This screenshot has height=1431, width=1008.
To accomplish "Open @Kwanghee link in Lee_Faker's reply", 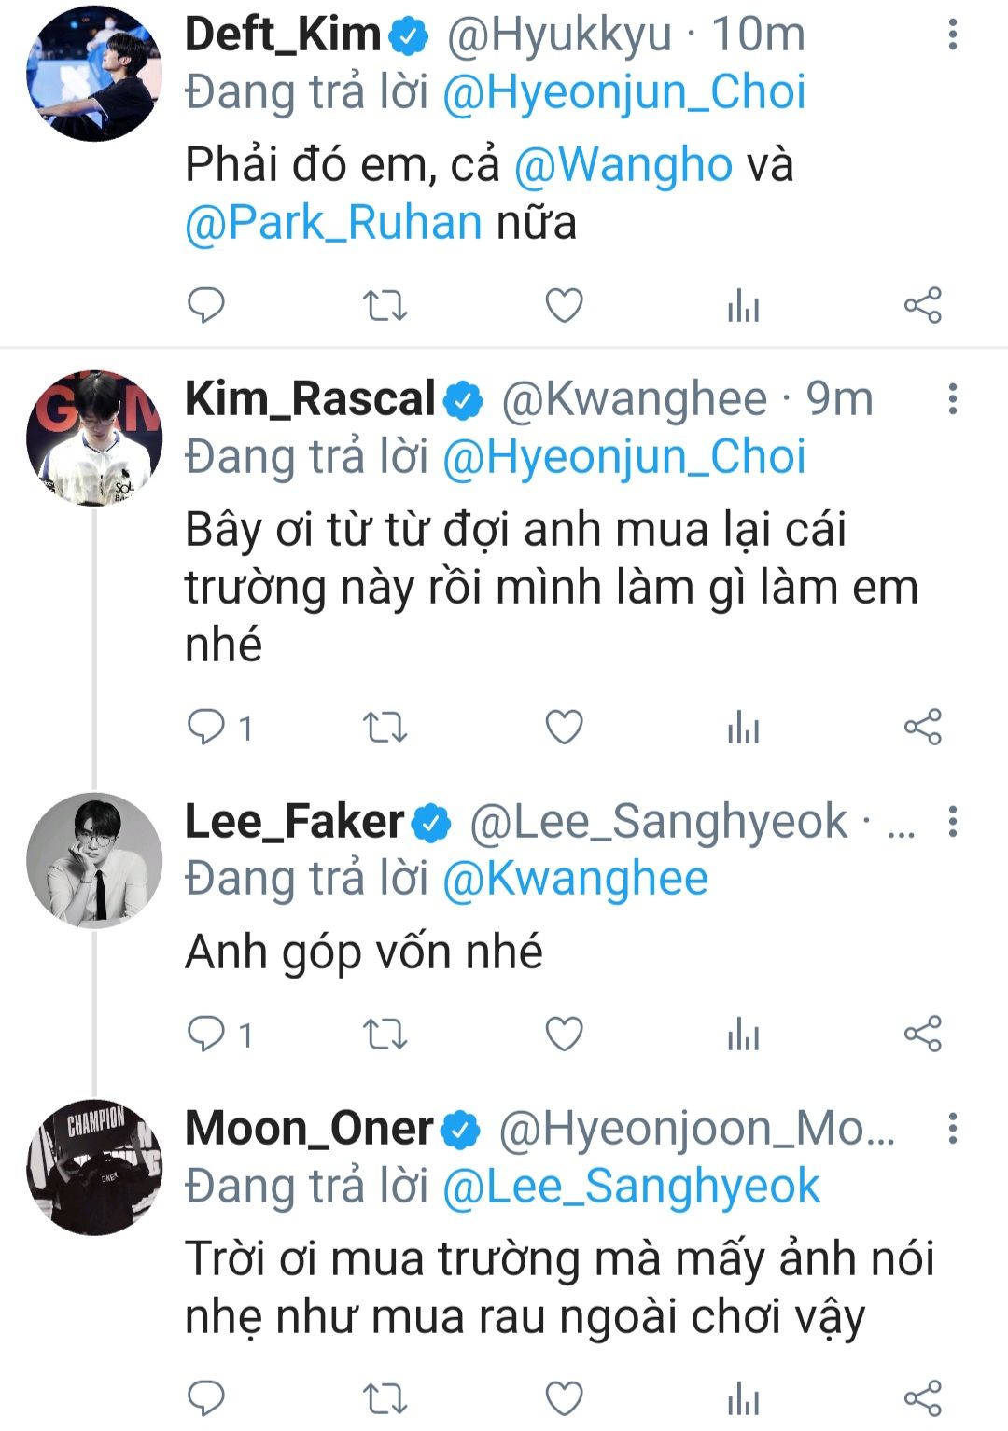I will pyautogui.click(x=575, y=879).
